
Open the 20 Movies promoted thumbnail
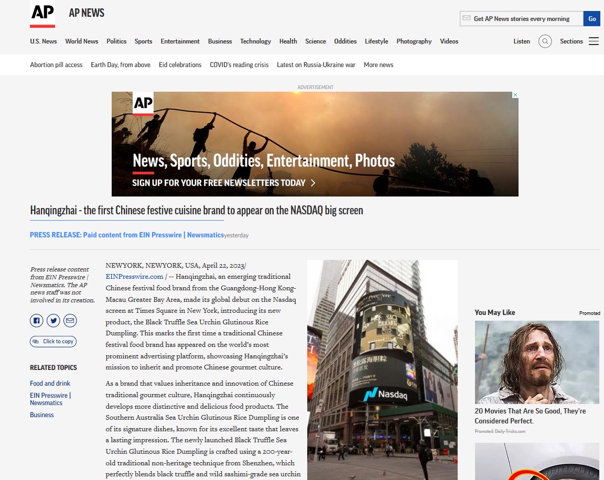pyautogui.click(x=536, y=362)
